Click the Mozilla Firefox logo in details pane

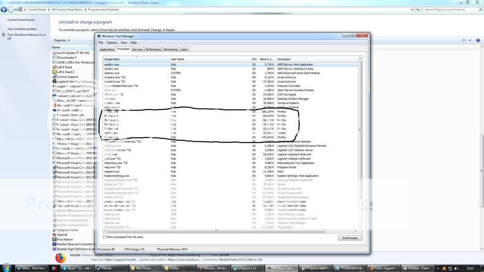[x=60, y=257]
